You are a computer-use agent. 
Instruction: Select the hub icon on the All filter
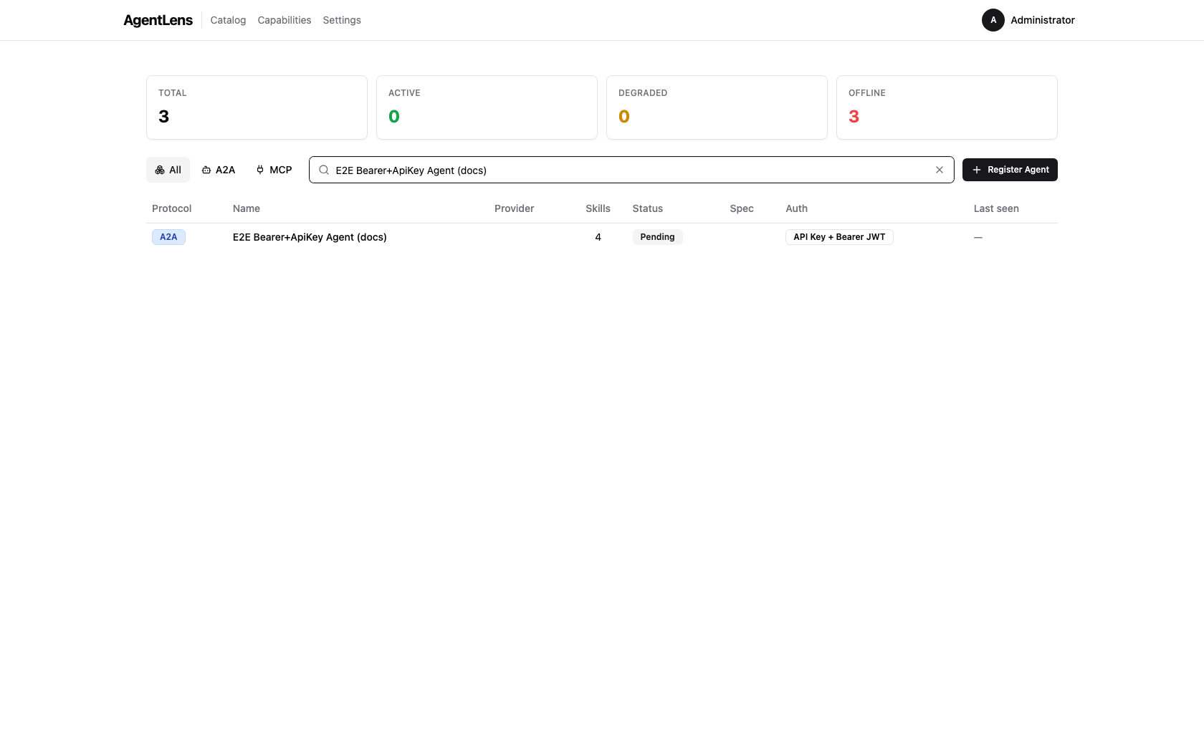[x=160, y=170]
